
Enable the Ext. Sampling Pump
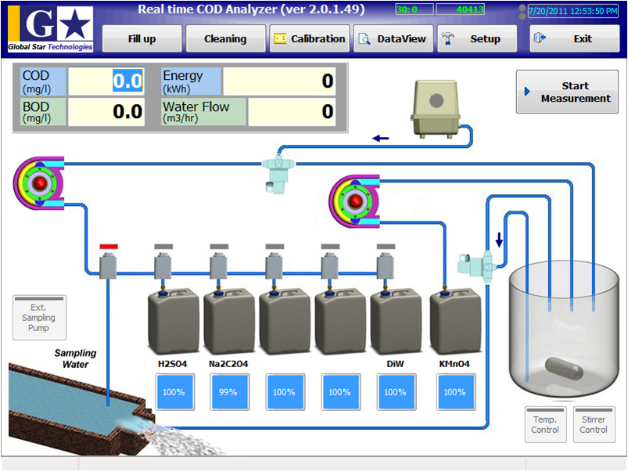(x=39, y=317)
